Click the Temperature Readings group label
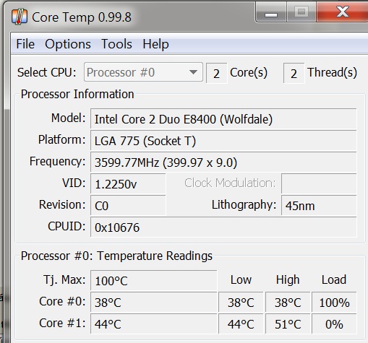The width and height of the screenshot is (368, 343). tap(116, 256)
